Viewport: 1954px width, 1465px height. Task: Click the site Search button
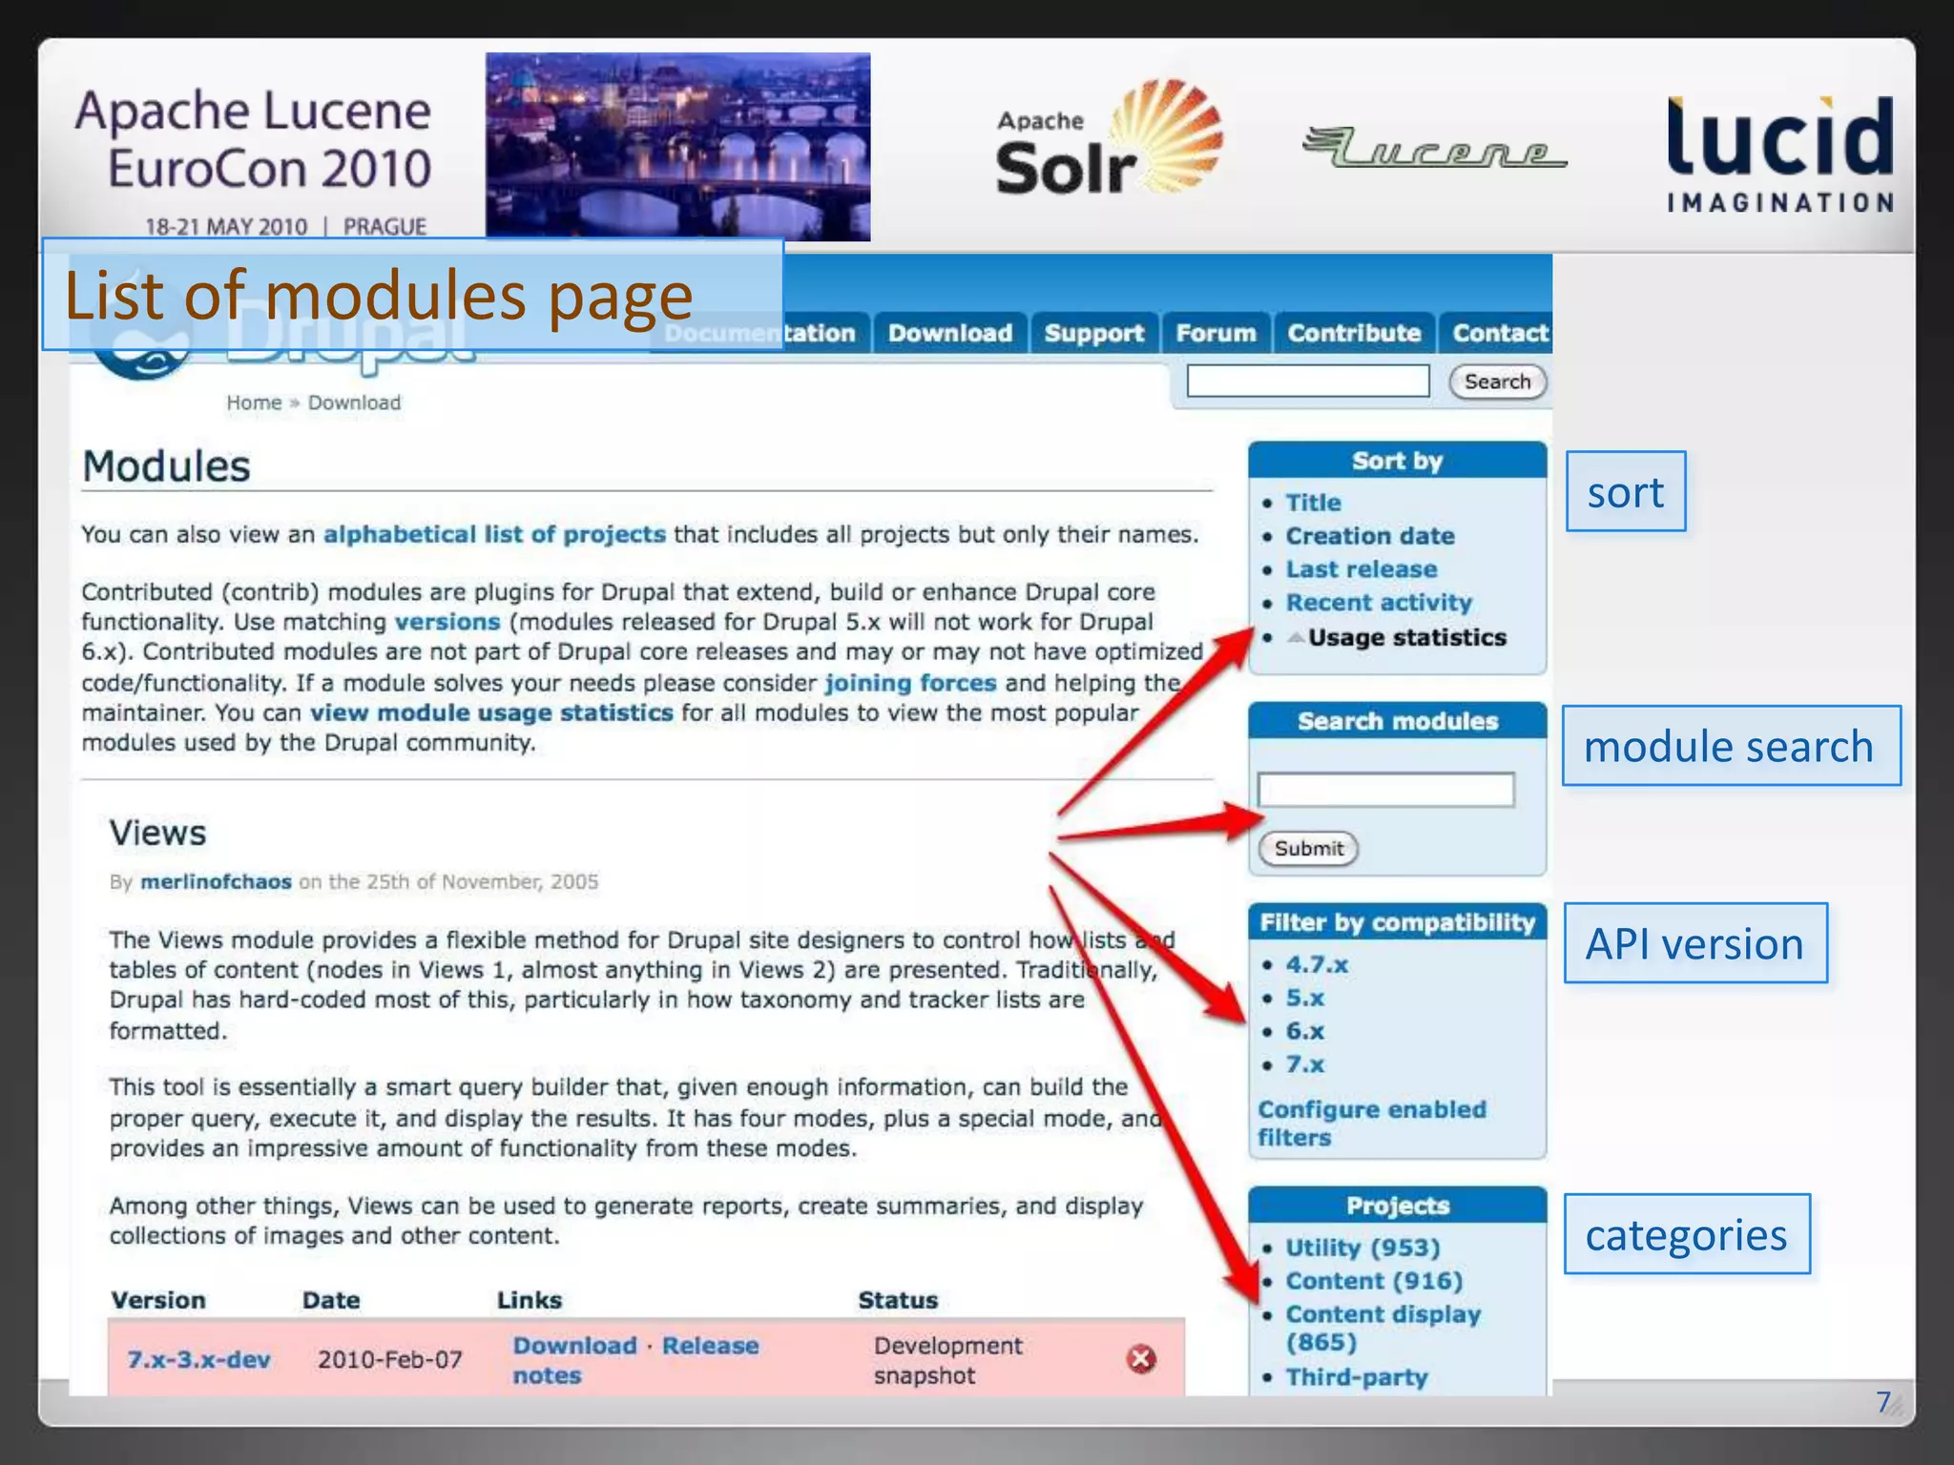click(1497, 382)
